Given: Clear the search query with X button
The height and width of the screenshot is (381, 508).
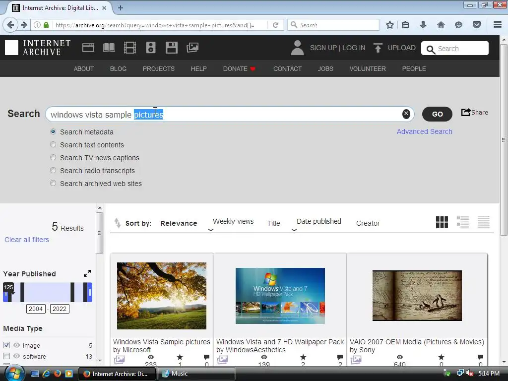Looking at the screenshot, I should point(406,114).
